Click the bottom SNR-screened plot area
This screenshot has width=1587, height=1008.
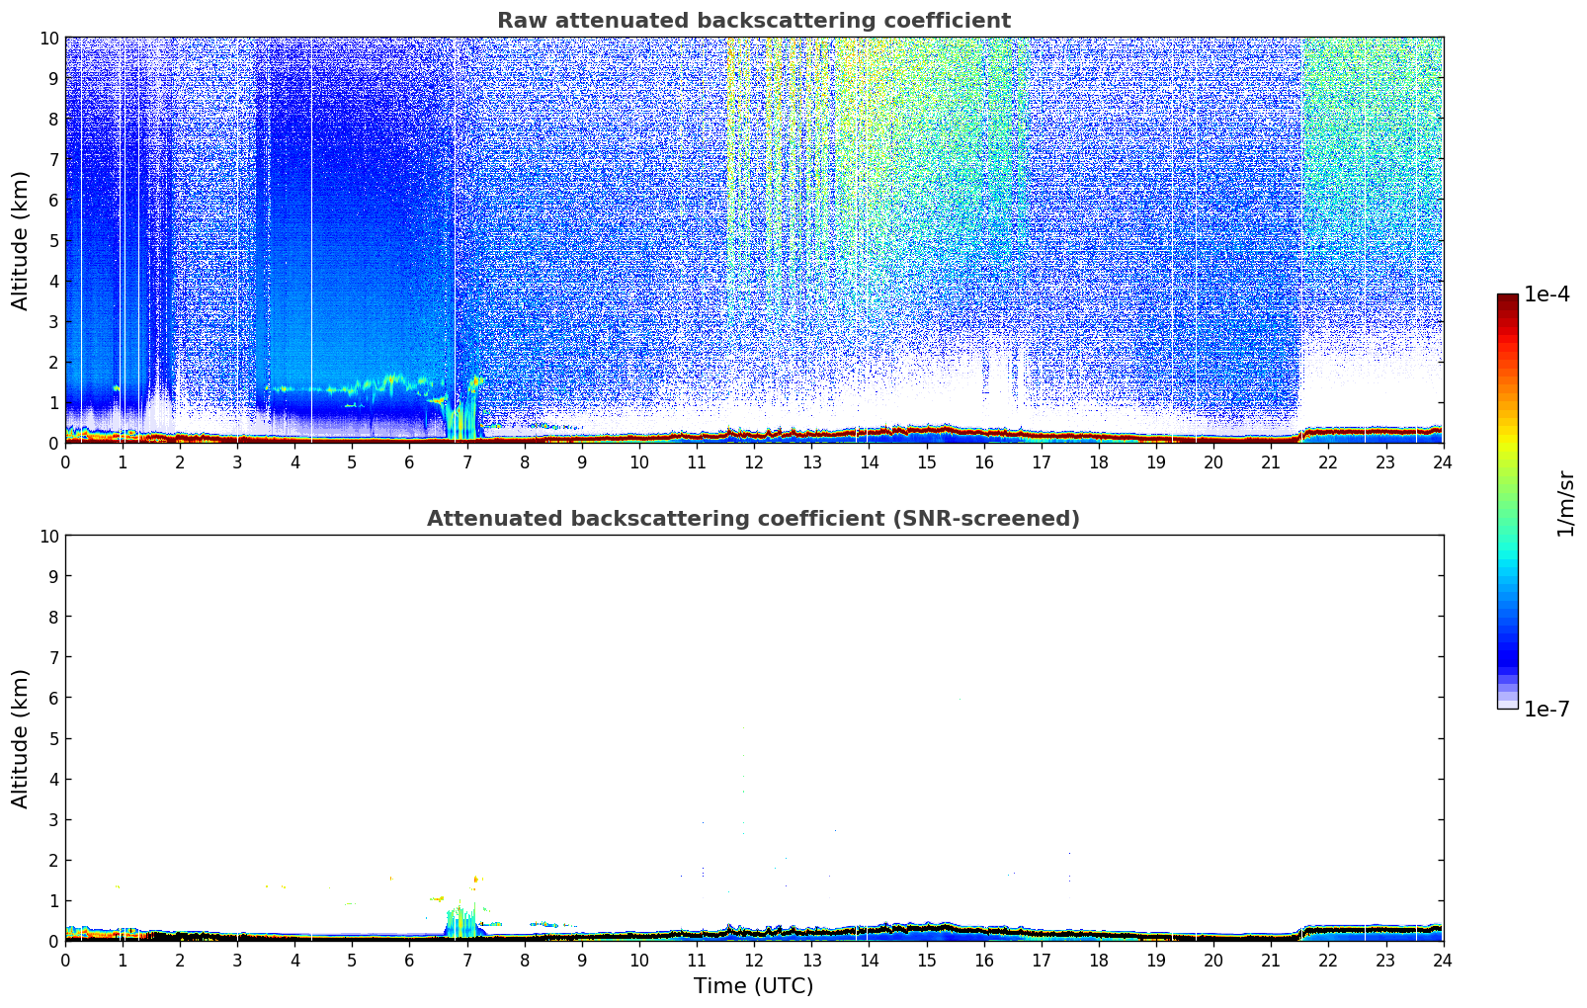coord(754,738)
